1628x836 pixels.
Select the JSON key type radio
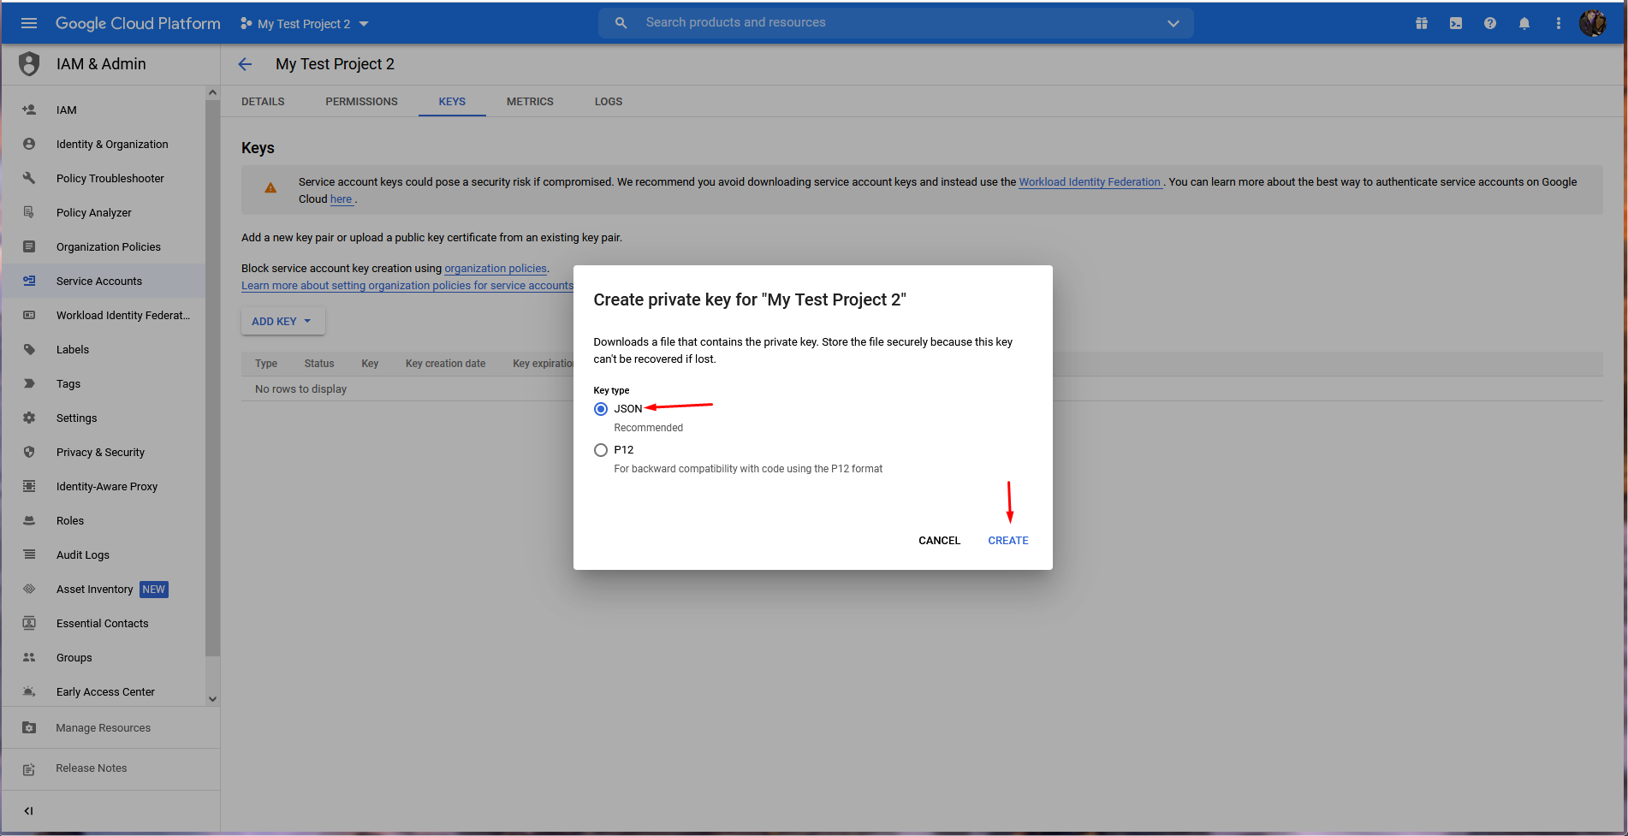[601, 409]
